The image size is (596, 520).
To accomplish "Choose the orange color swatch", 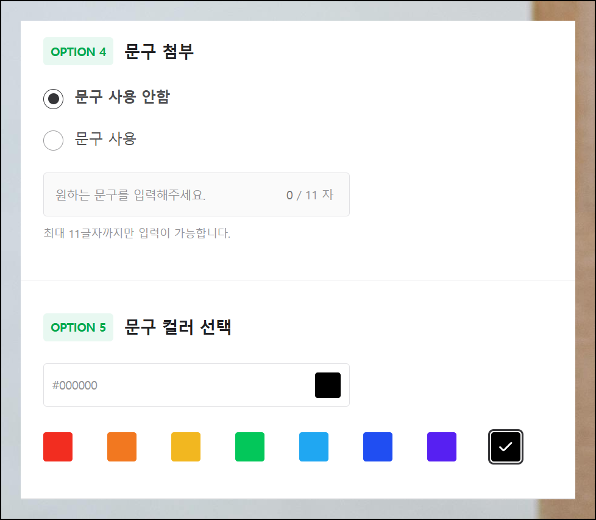I will (x=122, y=447).
